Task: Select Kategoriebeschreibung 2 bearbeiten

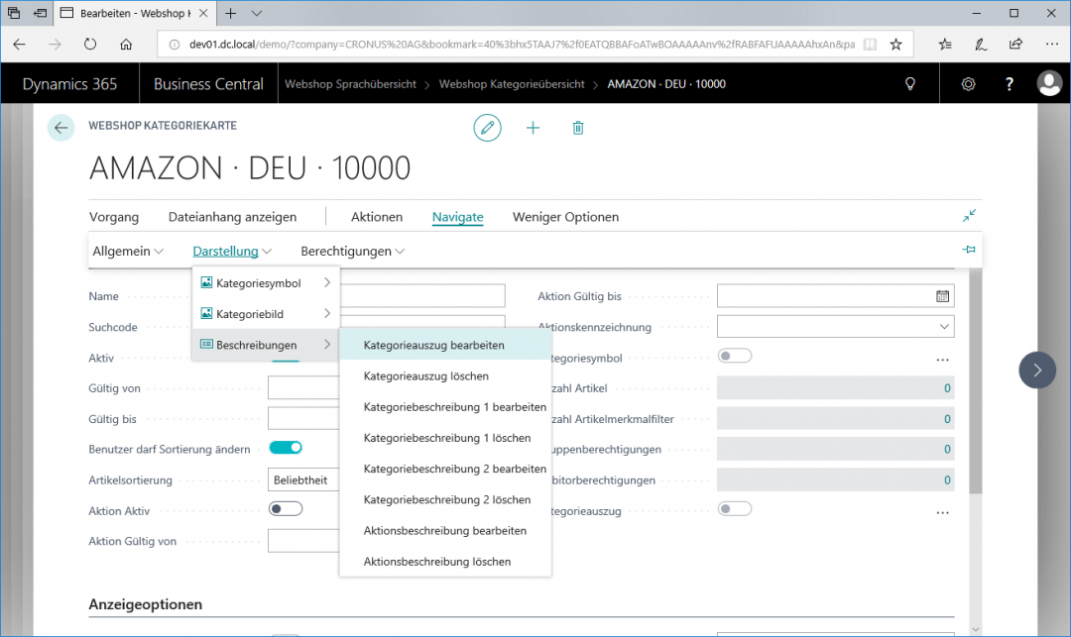Action: tap(445, 469)
